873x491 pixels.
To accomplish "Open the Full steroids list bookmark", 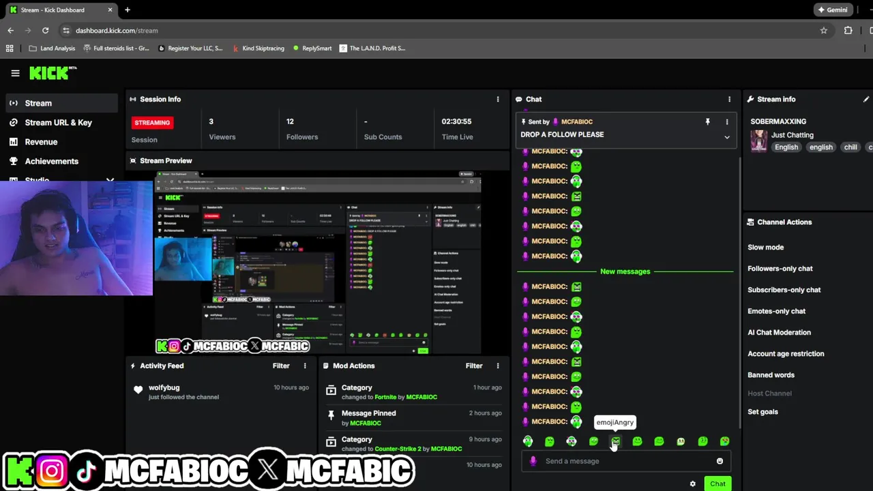I will coord(116,48).
